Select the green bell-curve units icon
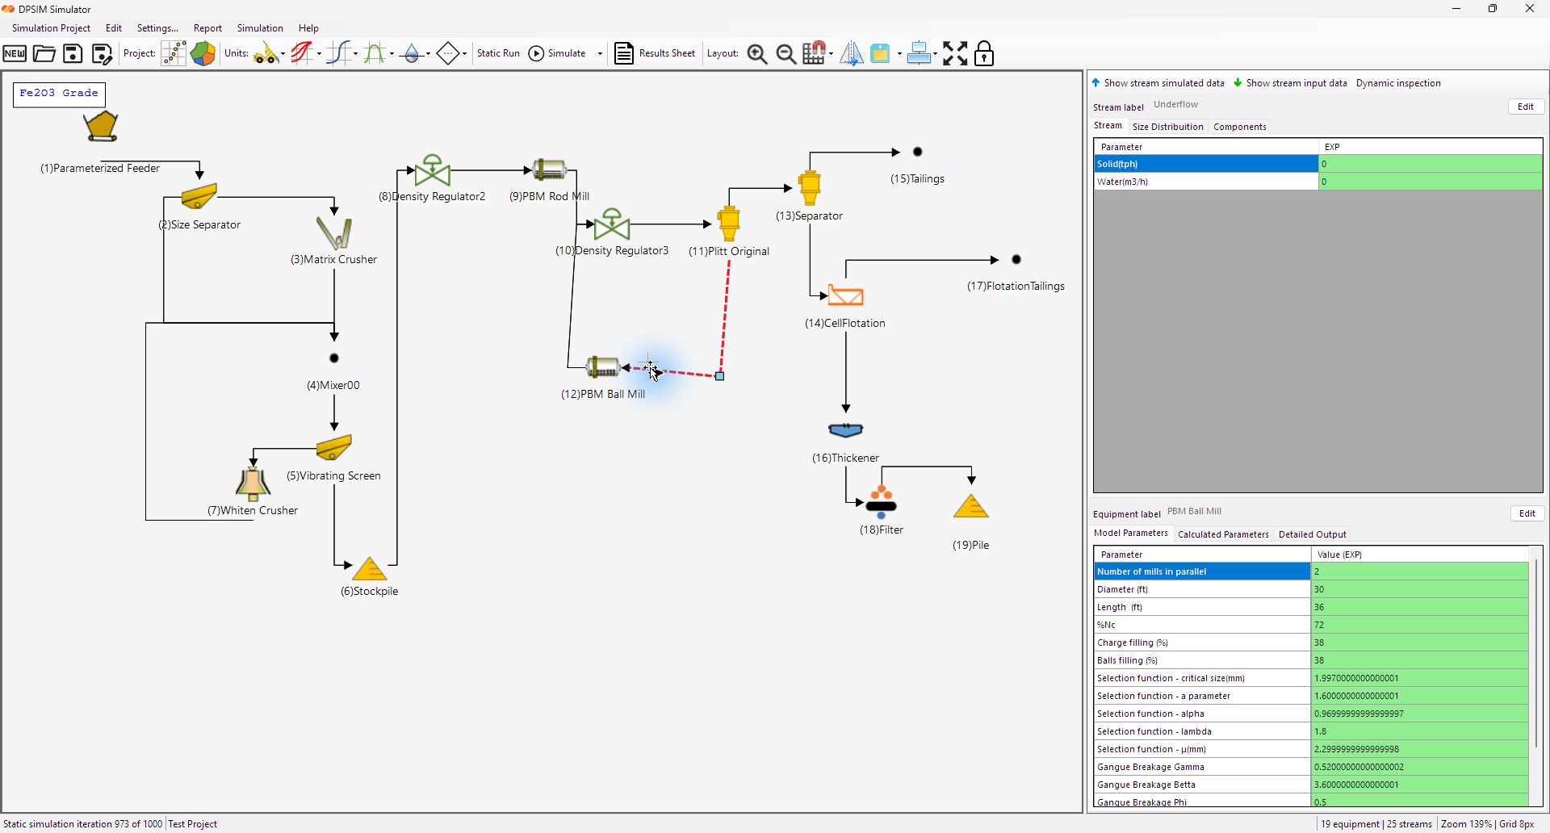1550x833 pixels. tap(375, 54)
